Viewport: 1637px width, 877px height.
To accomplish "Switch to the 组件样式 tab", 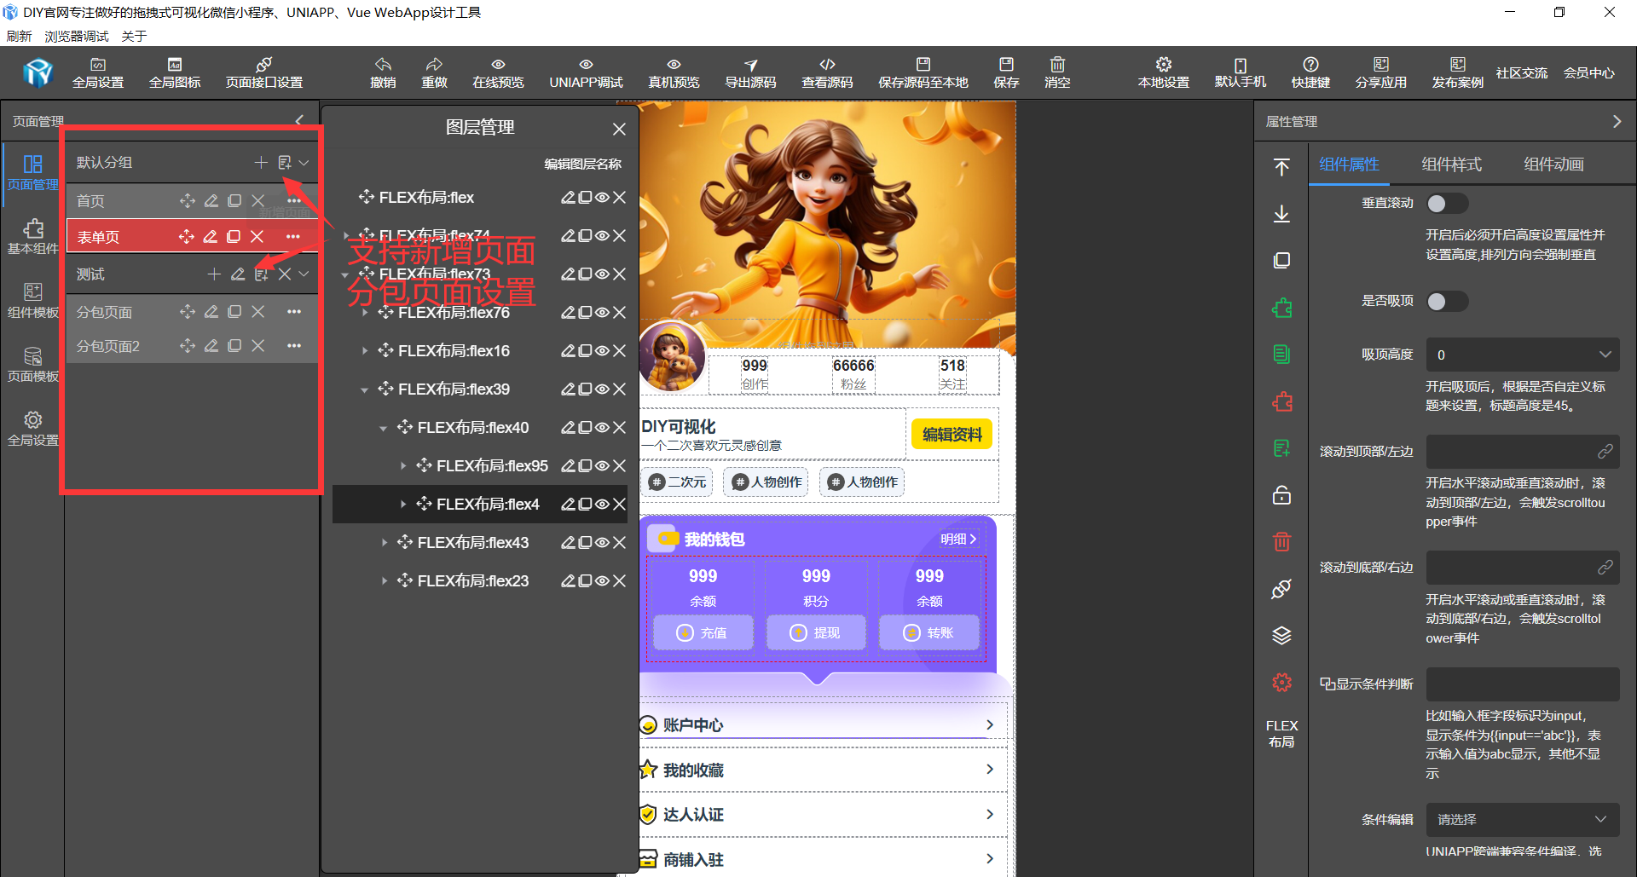I will tap(1452, 164).
